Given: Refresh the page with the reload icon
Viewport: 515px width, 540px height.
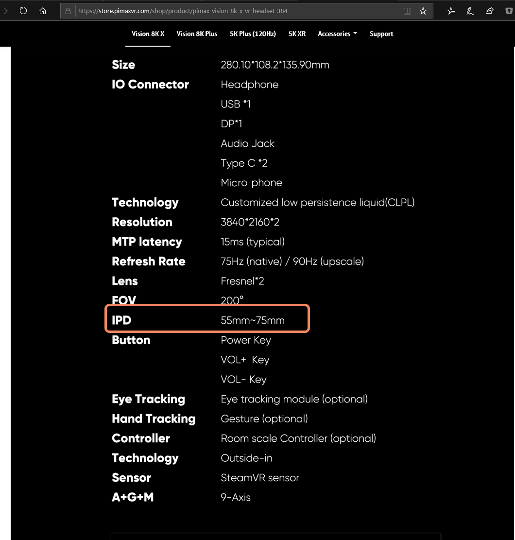Looking at the screenshot, I should click(23, 11).
